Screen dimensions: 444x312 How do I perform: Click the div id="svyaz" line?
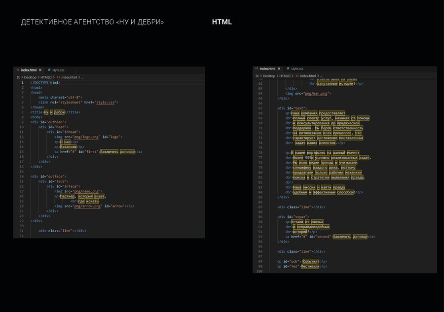(293, 217)
